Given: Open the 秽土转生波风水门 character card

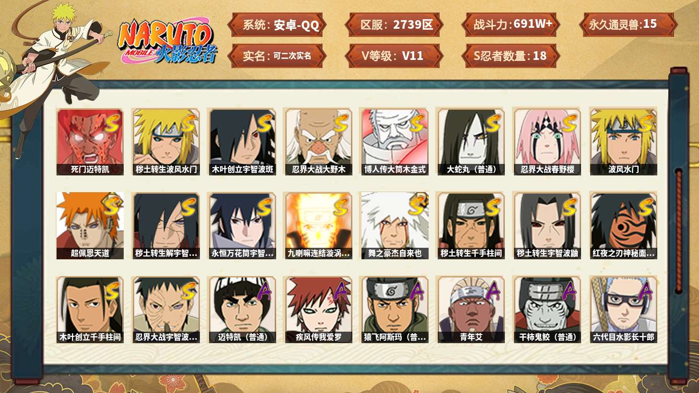Looking at the screenshot, I should coord(166,142).
